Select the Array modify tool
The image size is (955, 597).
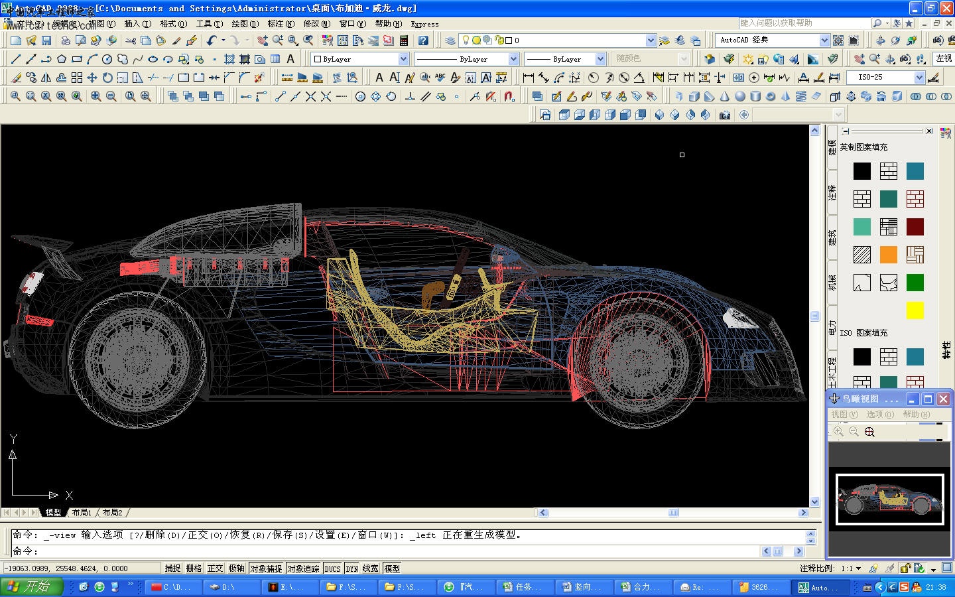tap(77, 78)
